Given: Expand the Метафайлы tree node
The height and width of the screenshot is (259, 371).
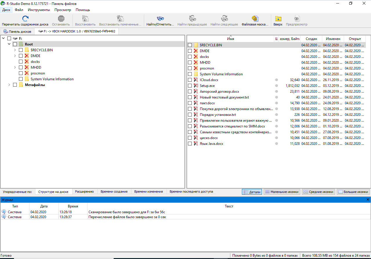Looking at the screenshot, I should click(x=9, y=85).
